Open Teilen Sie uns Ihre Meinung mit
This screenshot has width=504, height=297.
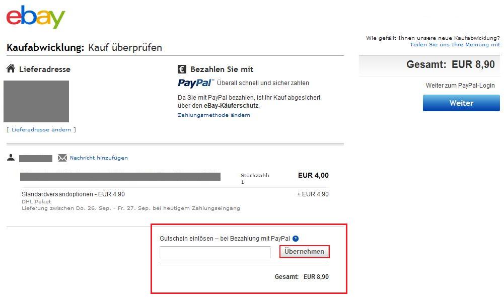coord(455,44)
